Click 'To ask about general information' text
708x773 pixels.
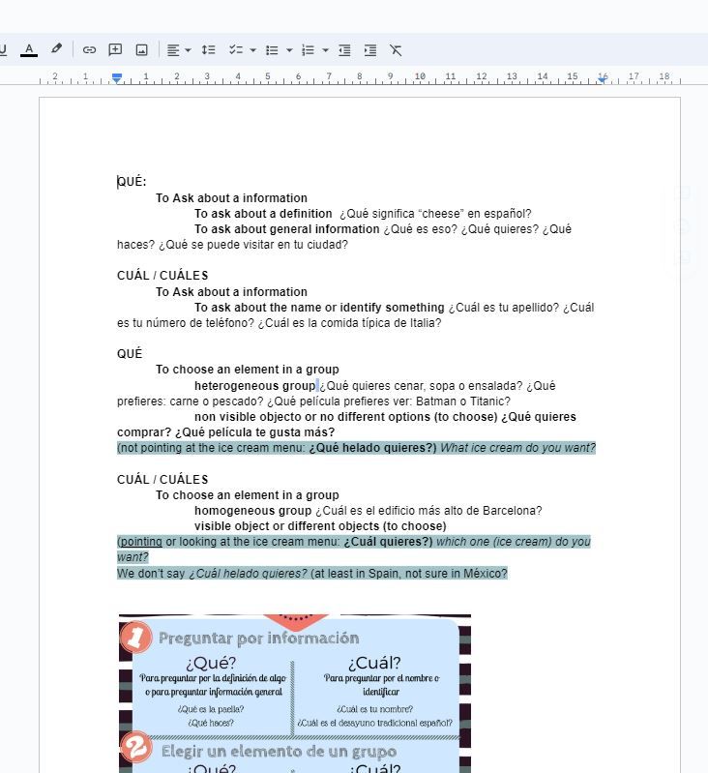click(x=286, y=229)
